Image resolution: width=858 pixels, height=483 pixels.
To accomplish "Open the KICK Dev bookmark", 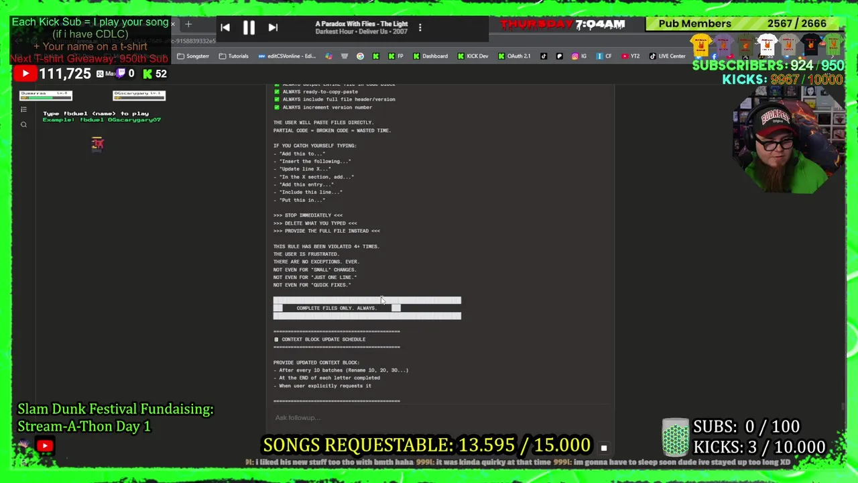I will tap(473, 56).
